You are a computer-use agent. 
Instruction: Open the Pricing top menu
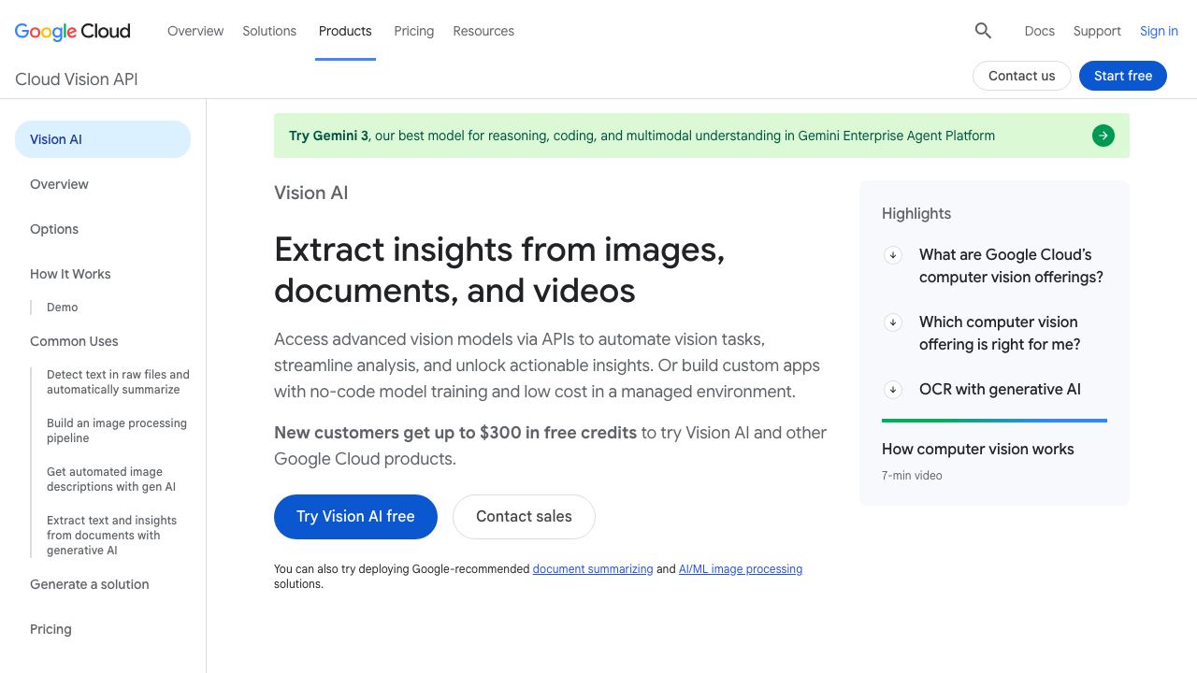pyautogui.click(x=413, y=31)
